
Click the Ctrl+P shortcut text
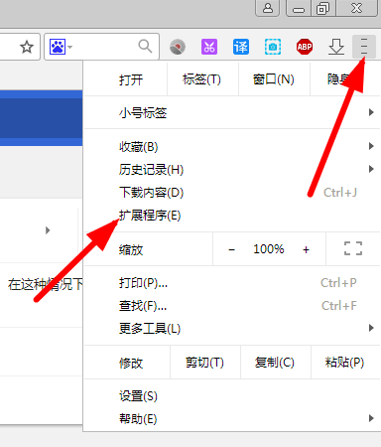(338, 283)
